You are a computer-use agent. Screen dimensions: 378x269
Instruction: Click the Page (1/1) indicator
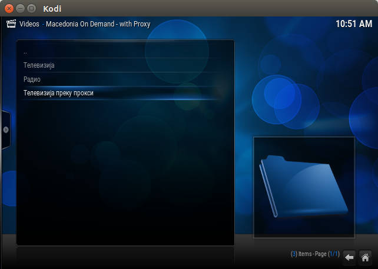coord(329,254)
